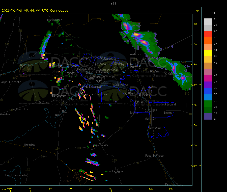Viewport: 227px width, 192px height.
Task: Click the -160 km vertical axis tick
Action: coord(194,105)
